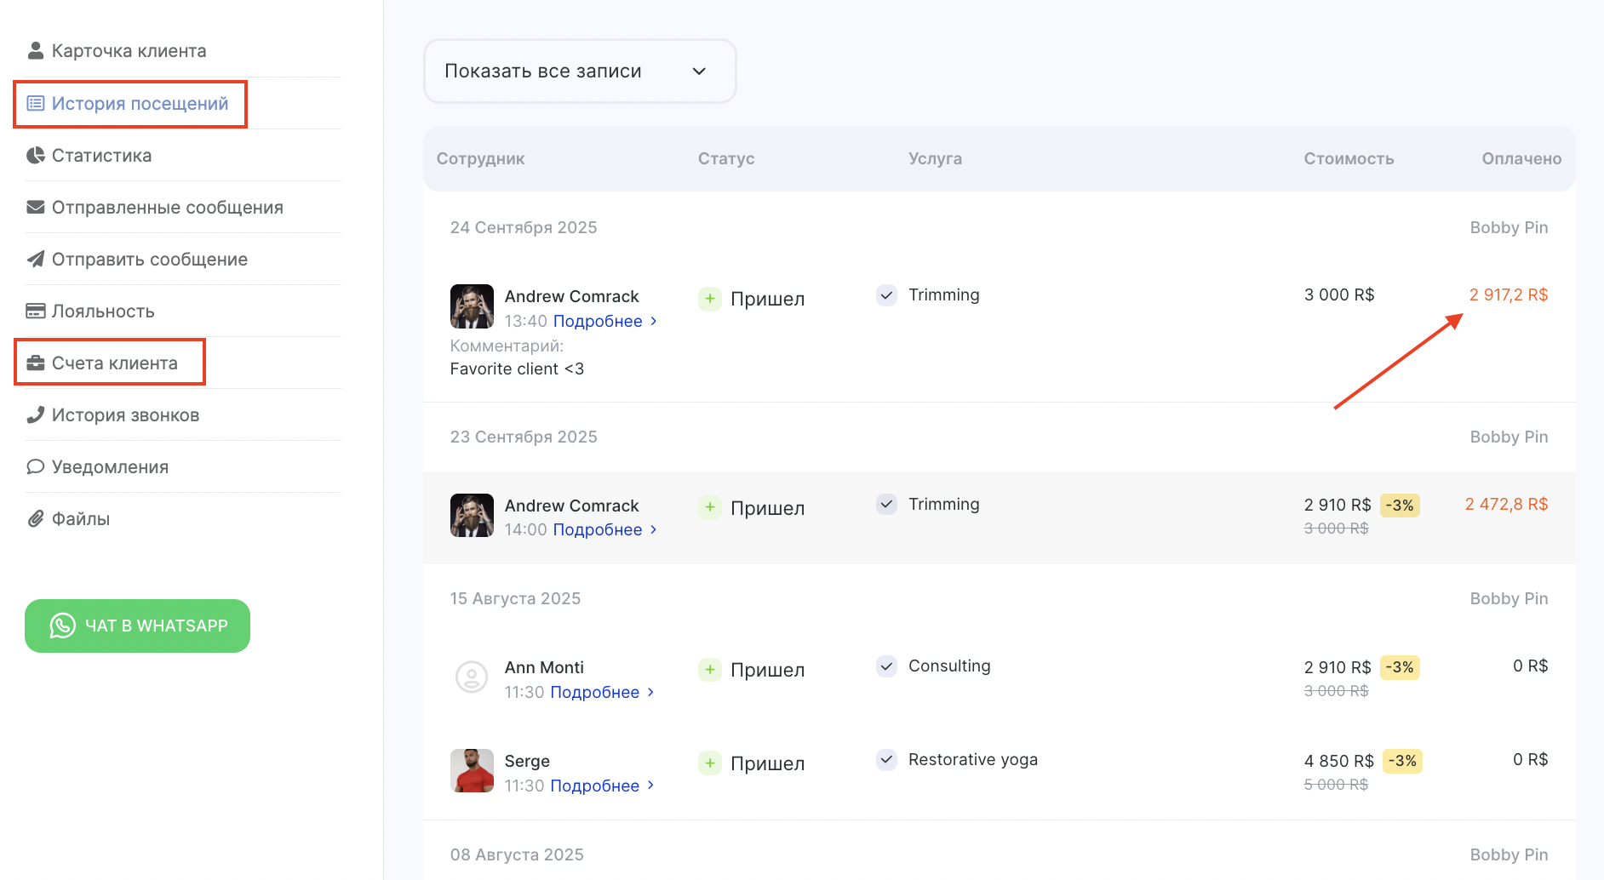Toggle the checkmark beside Restorative yoga
1604x880 pixels.
886,760
